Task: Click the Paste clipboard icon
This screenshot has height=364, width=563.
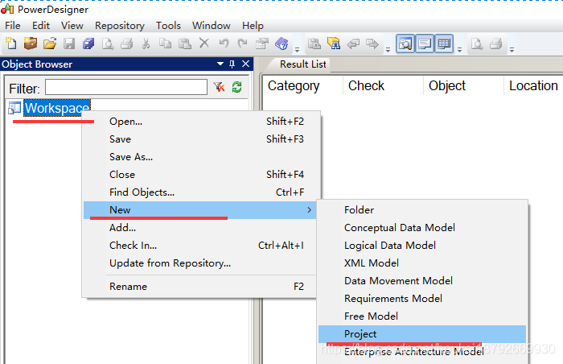Action: pyautogui.click(x=185, y=43)
